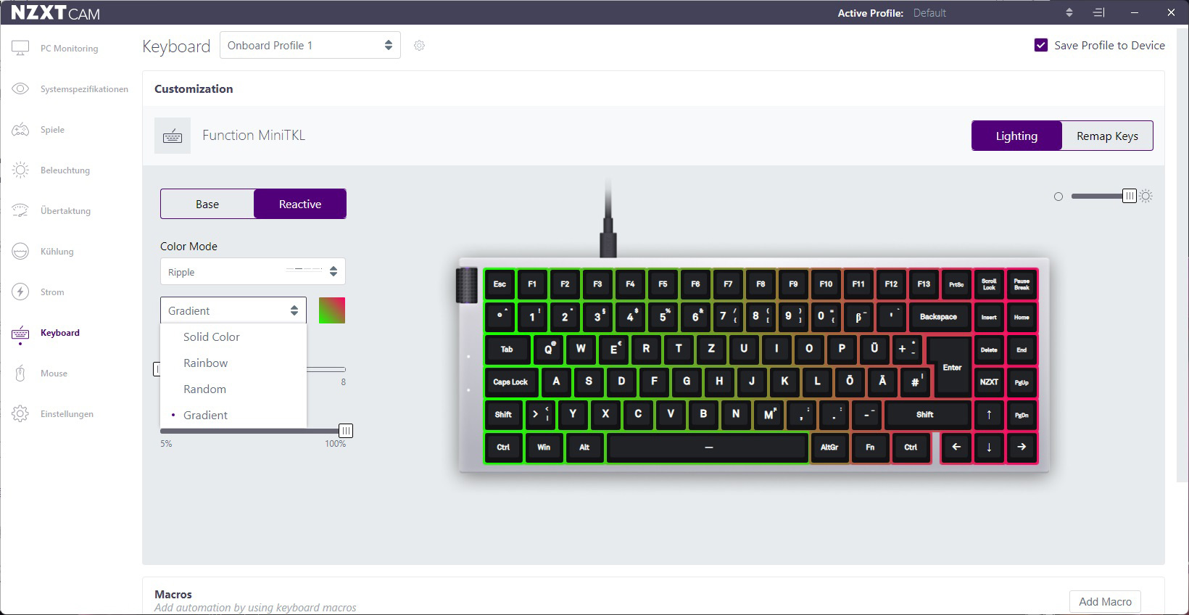Click the gradient color swatch
This screenshot has height=615, width=1189.
coord(332,310)
